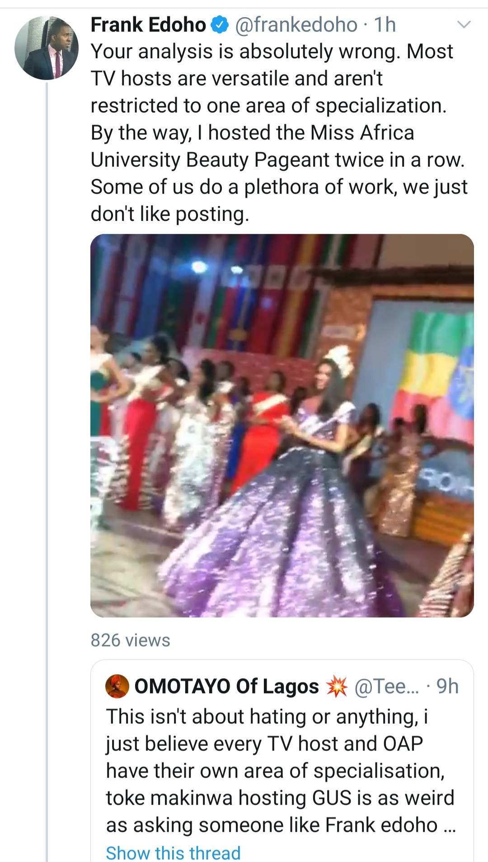488x862 pixels.
Task: Click the blue verified badge
Action: [220, 25]
